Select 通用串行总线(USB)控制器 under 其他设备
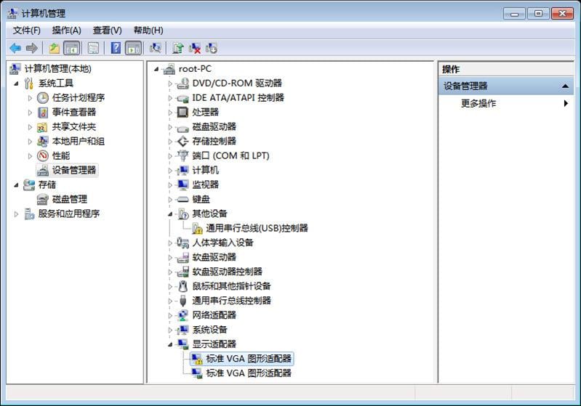Image resolution: width=581 pixels, height=406 pixels. pos(257,228)
